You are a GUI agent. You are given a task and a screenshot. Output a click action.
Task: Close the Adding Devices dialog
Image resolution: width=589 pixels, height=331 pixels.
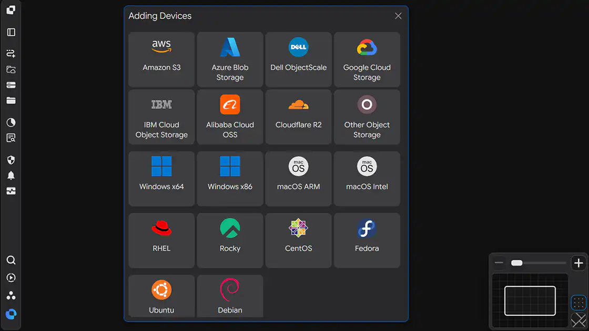tap(398, 16)
